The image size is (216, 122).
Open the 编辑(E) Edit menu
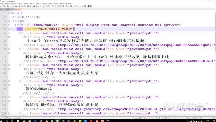7,4
